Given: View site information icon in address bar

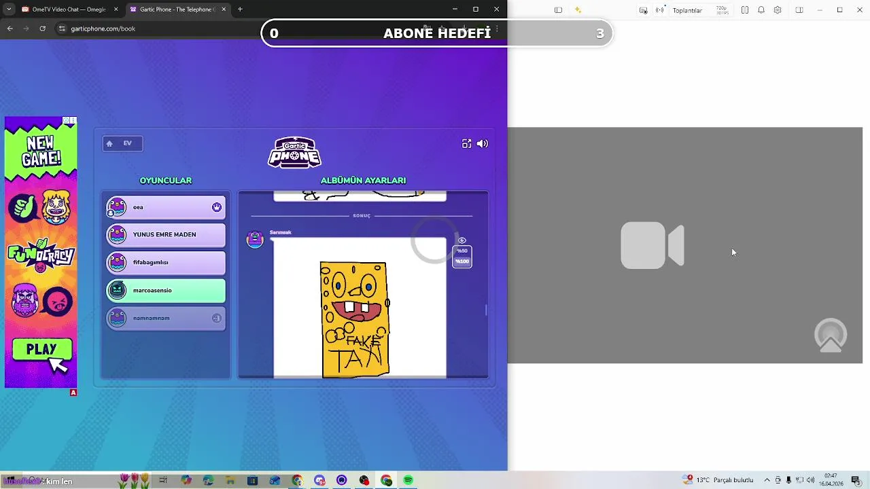Looking at the screenshot, I should click(62, 29).
